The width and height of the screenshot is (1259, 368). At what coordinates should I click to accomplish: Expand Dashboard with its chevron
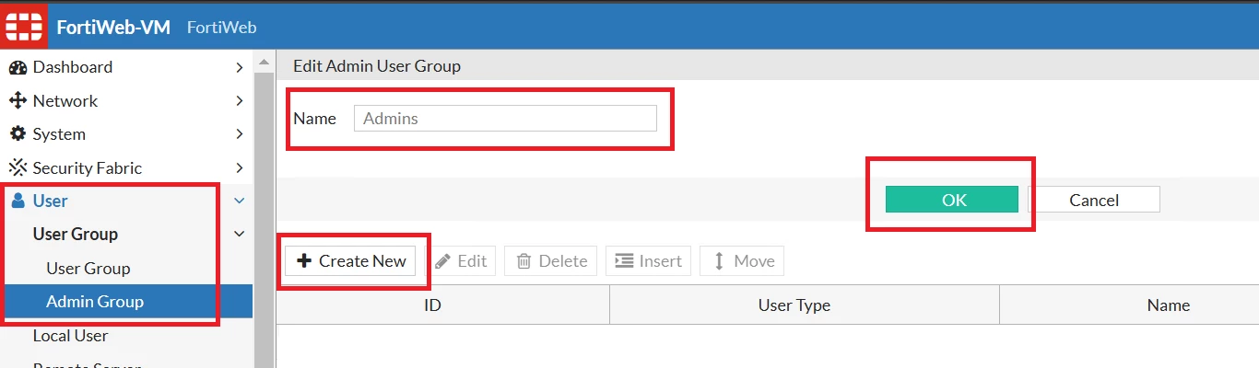pos(239,67)
